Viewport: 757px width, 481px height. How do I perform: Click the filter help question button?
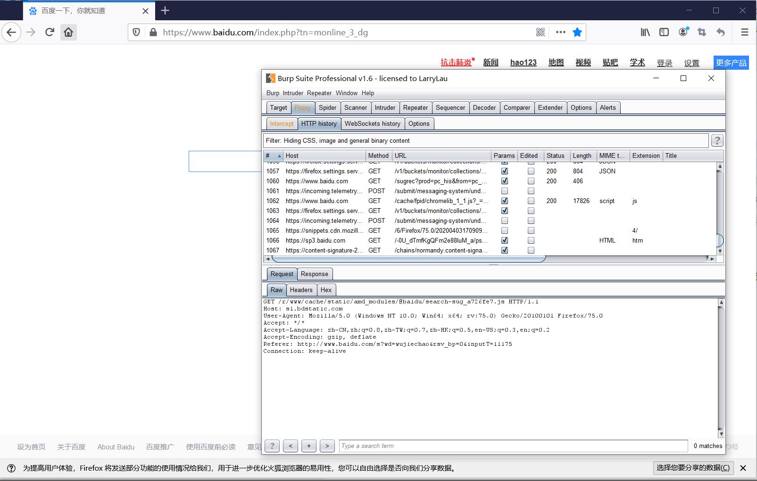(717, 140)
